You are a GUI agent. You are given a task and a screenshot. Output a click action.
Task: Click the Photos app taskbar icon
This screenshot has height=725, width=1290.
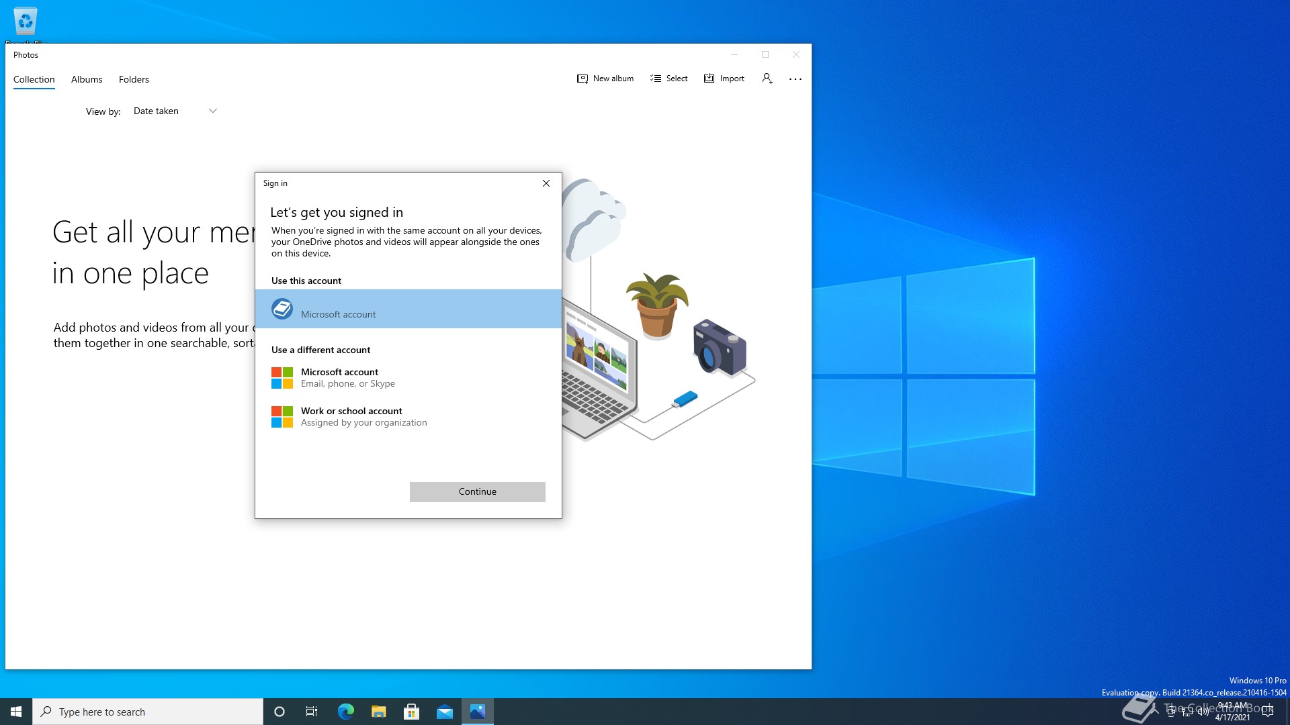coord(478,712)
